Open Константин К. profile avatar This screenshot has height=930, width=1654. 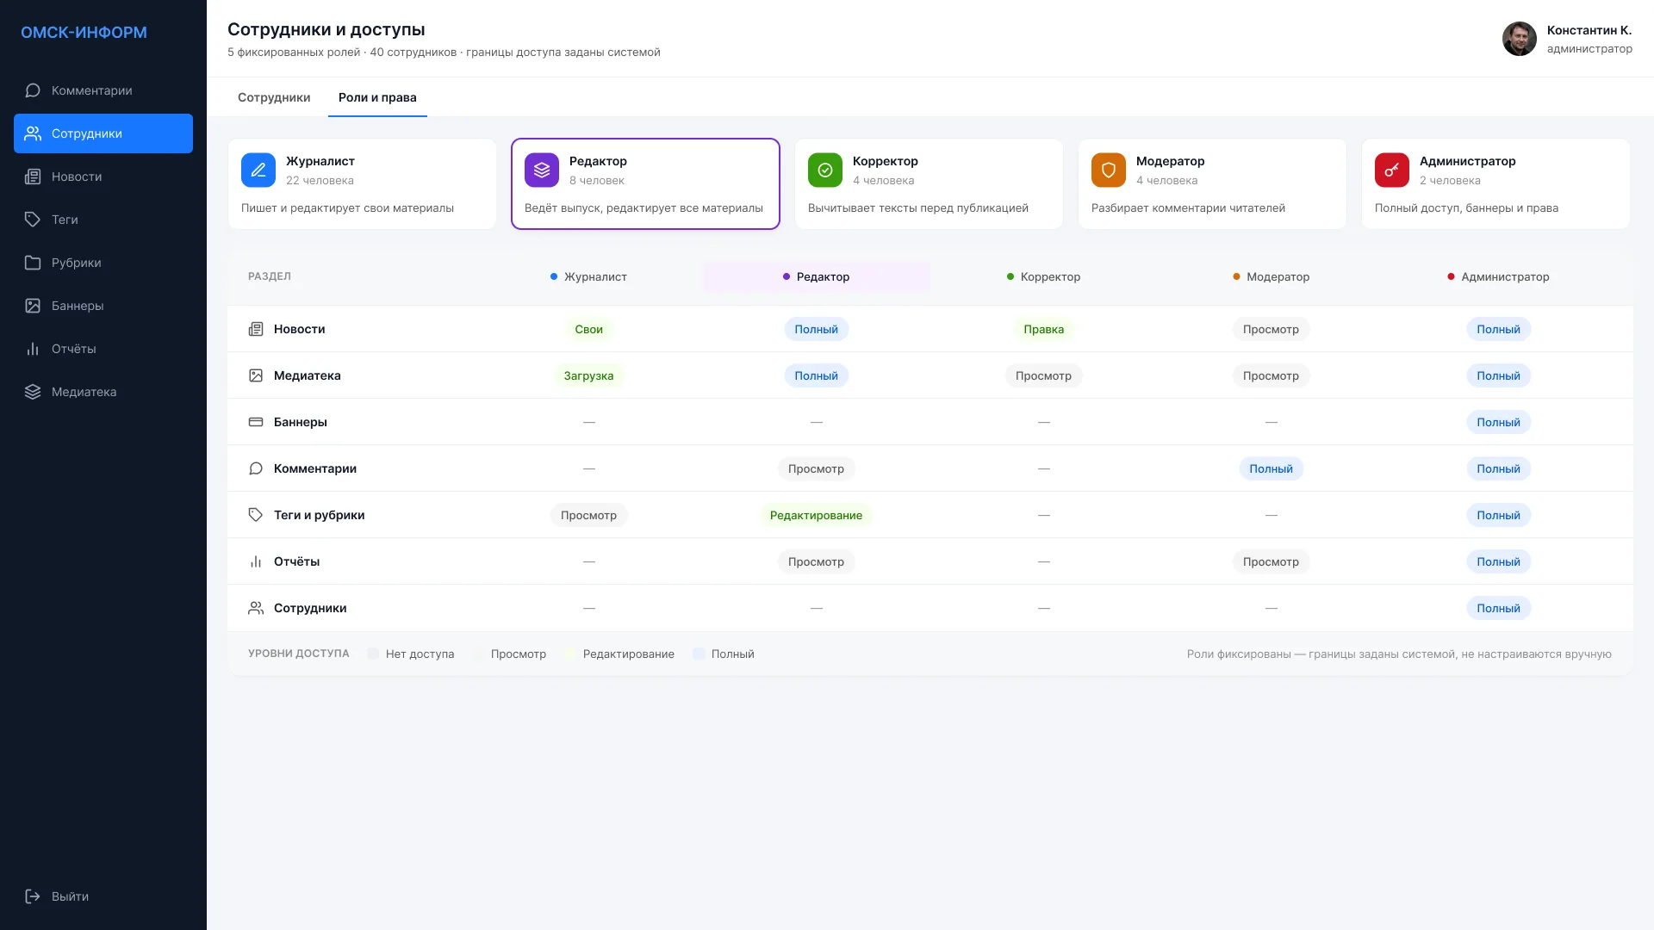point(1520,39)
